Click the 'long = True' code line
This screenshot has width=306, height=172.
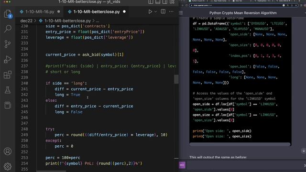pos(67,95)
